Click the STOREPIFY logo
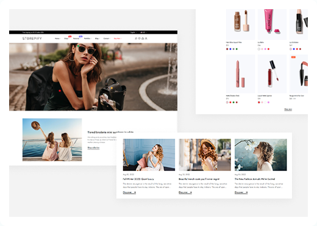Screen dimensions: 317x226 coord(32,38)
